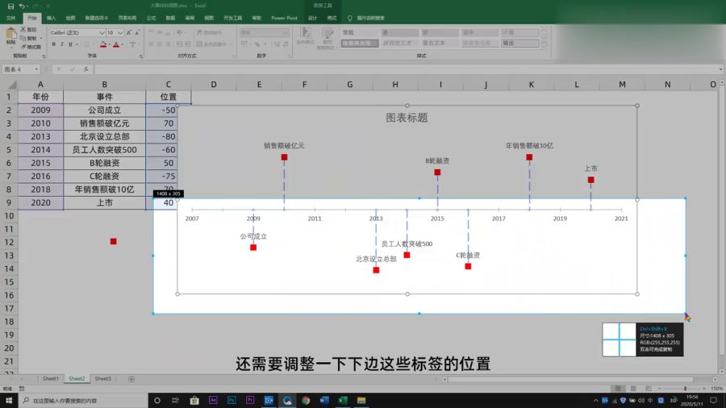Click the red font color swatch
This screenshot has width=726, height=408.
tap(116, 45)
